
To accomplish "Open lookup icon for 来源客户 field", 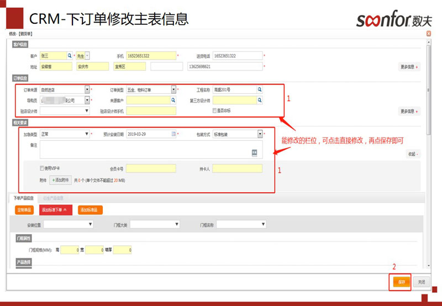I will pos(172,100).
